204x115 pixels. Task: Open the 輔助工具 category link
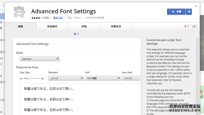(x=58, y=18)
